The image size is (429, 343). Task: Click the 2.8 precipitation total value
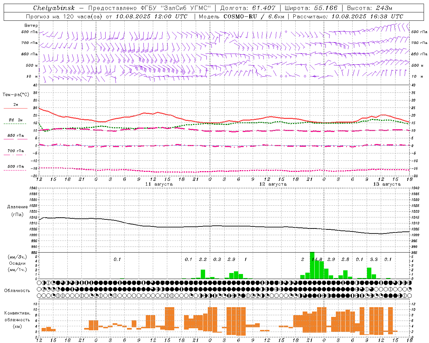click(345, 259)
